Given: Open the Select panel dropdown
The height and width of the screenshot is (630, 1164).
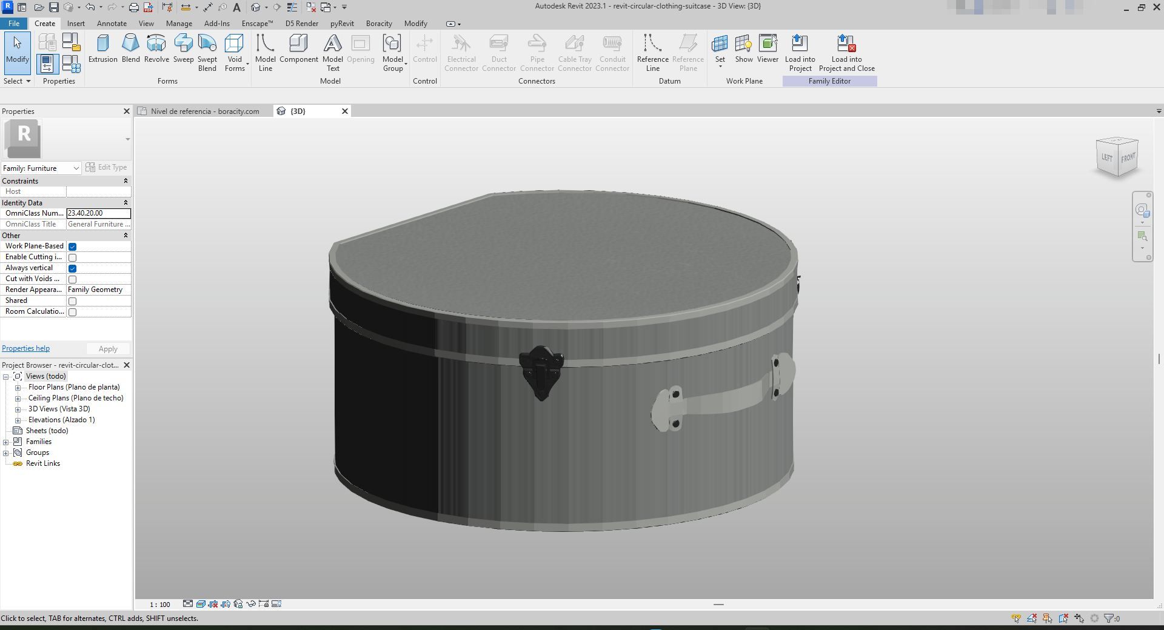Looking at the screenshot, I should (x=17, y=81).
